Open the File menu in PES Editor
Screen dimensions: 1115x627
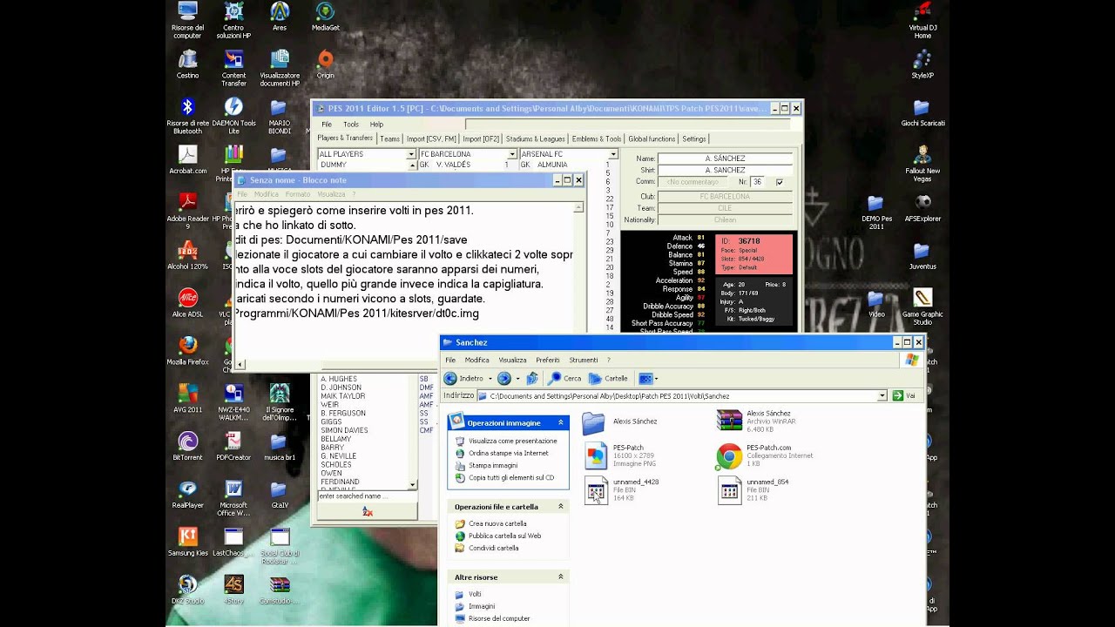327,125
